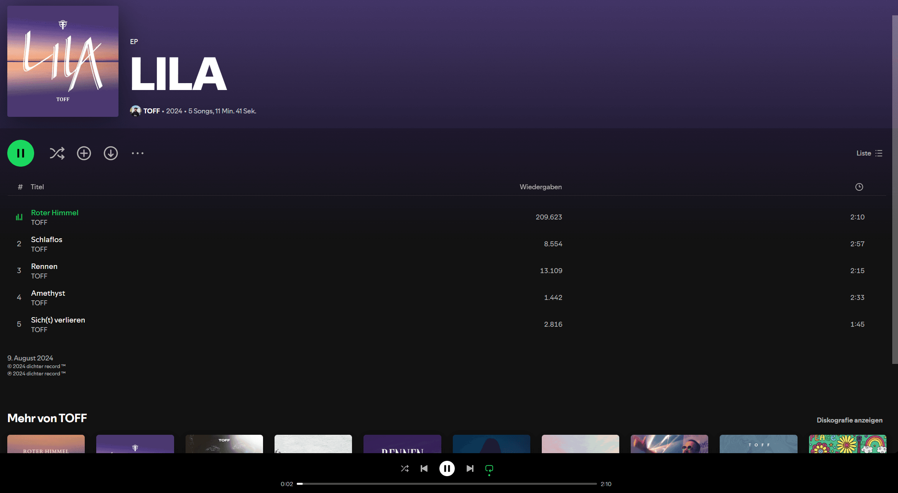Download the LILA EP
Image resolution: width=898 pixels, height=493 pixels.
pos(111,153)
